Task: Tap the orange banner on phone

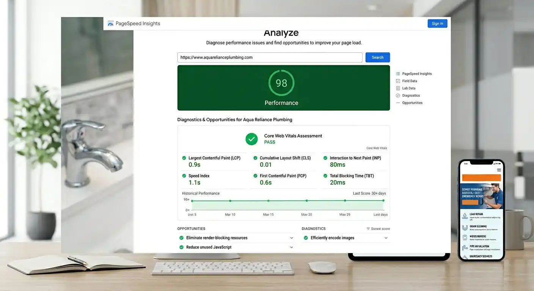Action: point(481,178)
